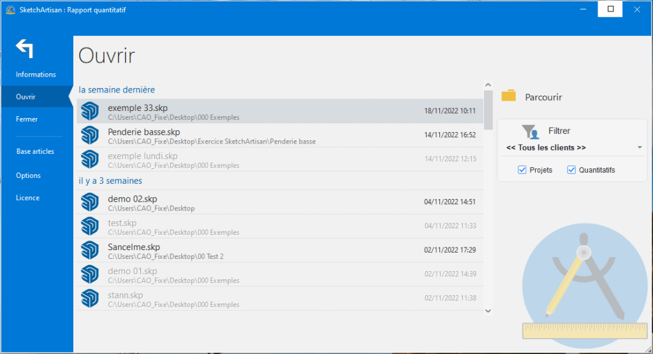The width and height of the screenshot is (653, 354).
Task: Maximize the SketchArtisan window
Action: (610, 9)
